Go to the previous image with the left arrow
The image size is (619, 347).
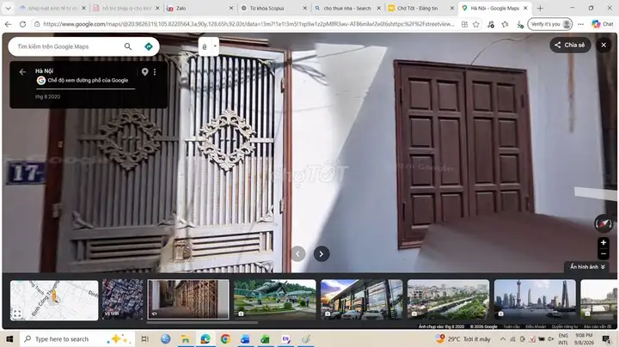tap(298, 254)
